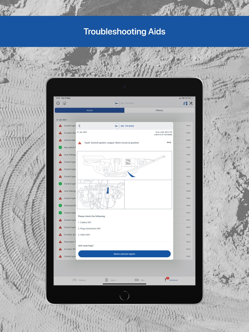Select the 19:02 timestamp row
The image size is (249, 332).
(124, 177)
